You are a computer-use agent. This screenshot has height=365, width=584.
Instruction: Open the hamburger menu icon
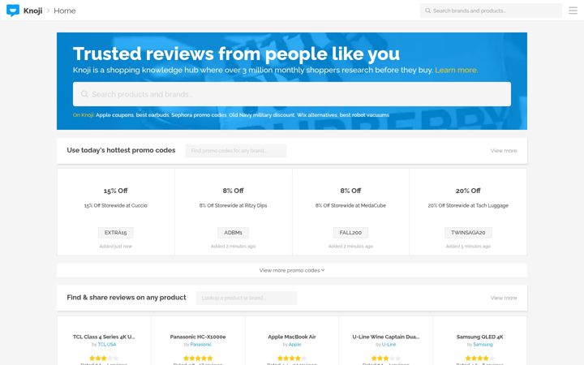coord(573,11)
